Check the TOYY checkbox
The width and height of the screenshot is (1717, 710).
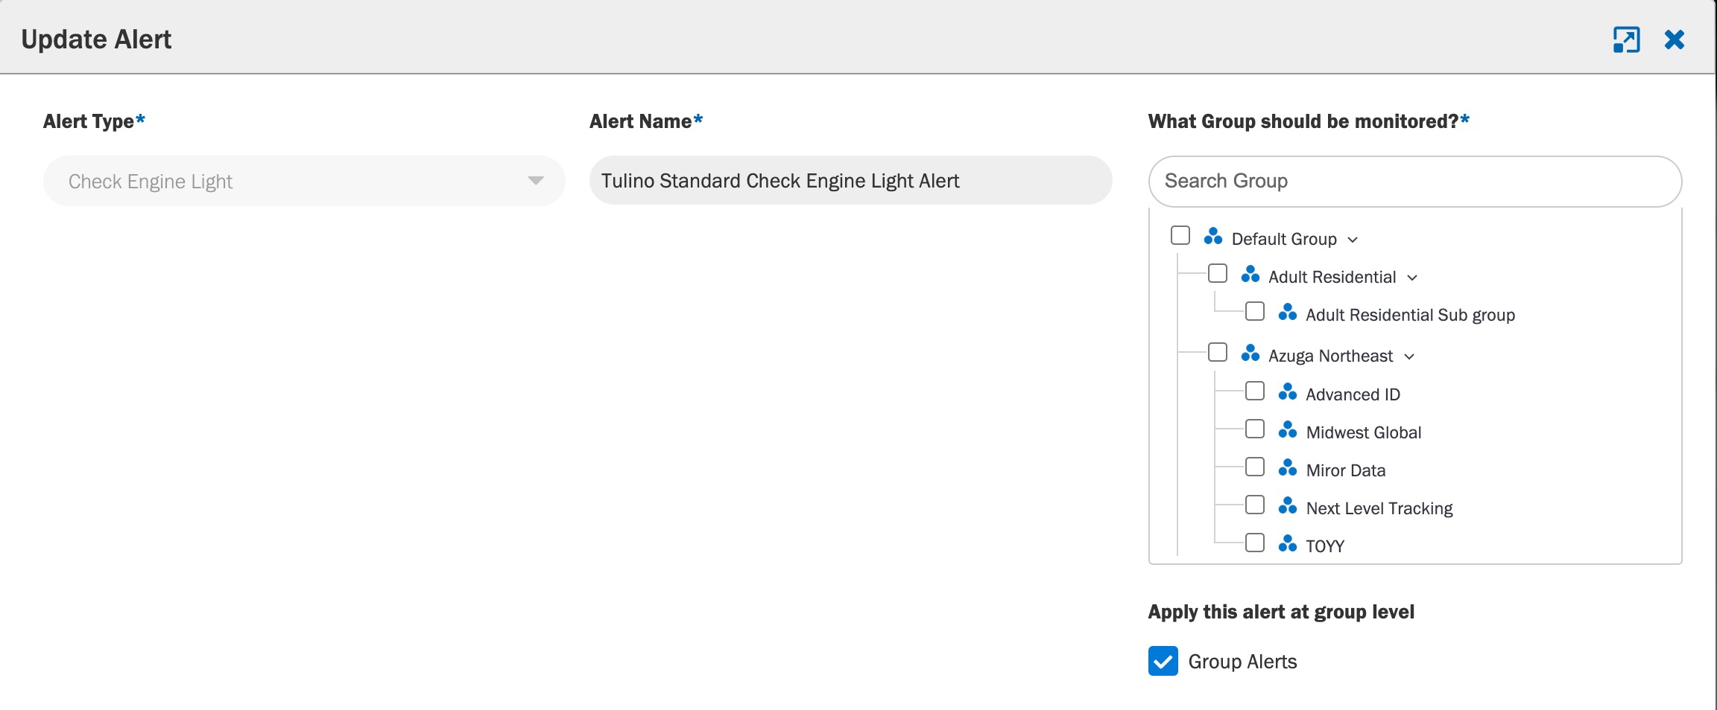(x=1255, y=543)
